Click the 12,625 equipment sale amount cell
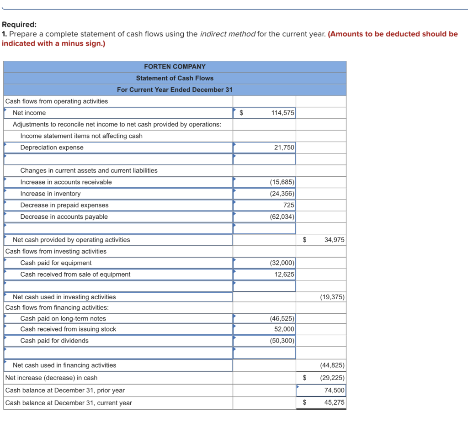 (x=270, y=274)
